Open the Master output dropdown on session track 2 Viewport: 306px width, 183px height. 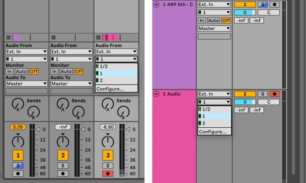tap(71, 84)
